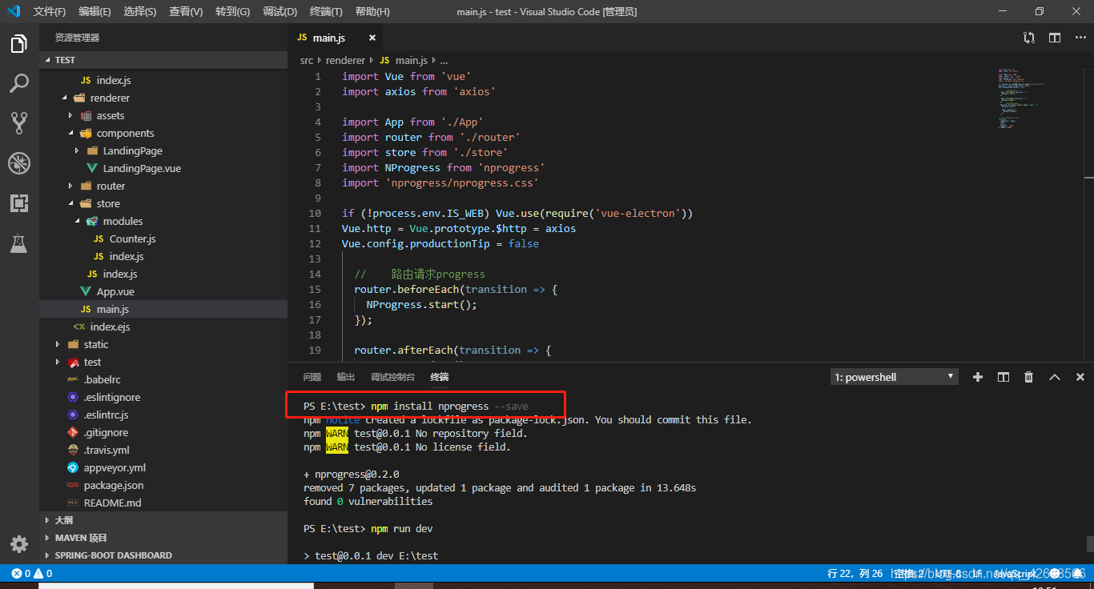The image size is (1094, 589).
Task: Open .gitignore in the explorer
Action: (163, 432)
